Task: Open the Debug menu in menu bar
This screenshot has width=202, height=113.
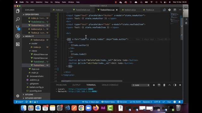Action: point(57,2)
